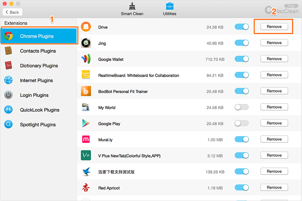
Task: Disable the Drive extension toggle
Action: click(242, 27)
